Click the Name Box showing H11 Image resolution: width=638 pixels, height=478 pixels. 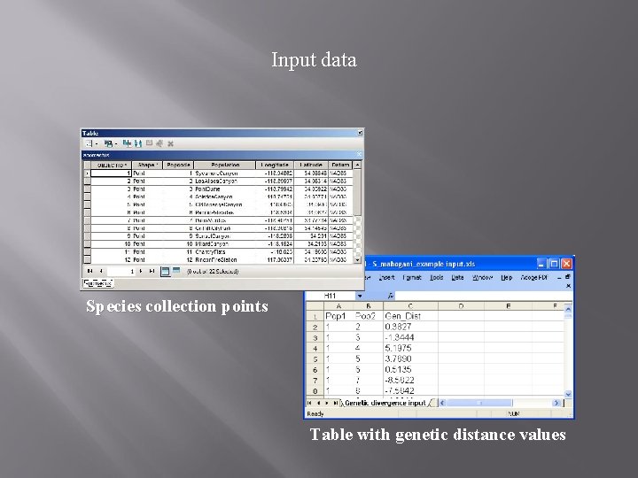pos(331,296)
